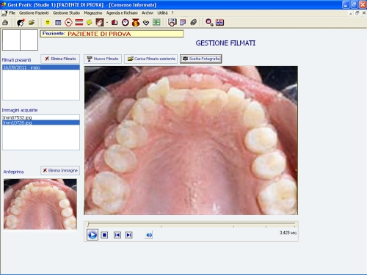The width and height of the screenshot is (367, 275).
Task: Click the green spreadsheet icon
Action: tap(156, 23)
